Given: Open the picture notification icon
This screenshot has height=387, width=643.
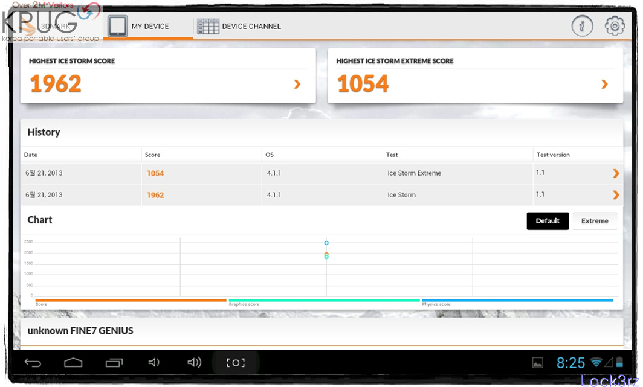Looking at the screenshot, I should [538, 363].
